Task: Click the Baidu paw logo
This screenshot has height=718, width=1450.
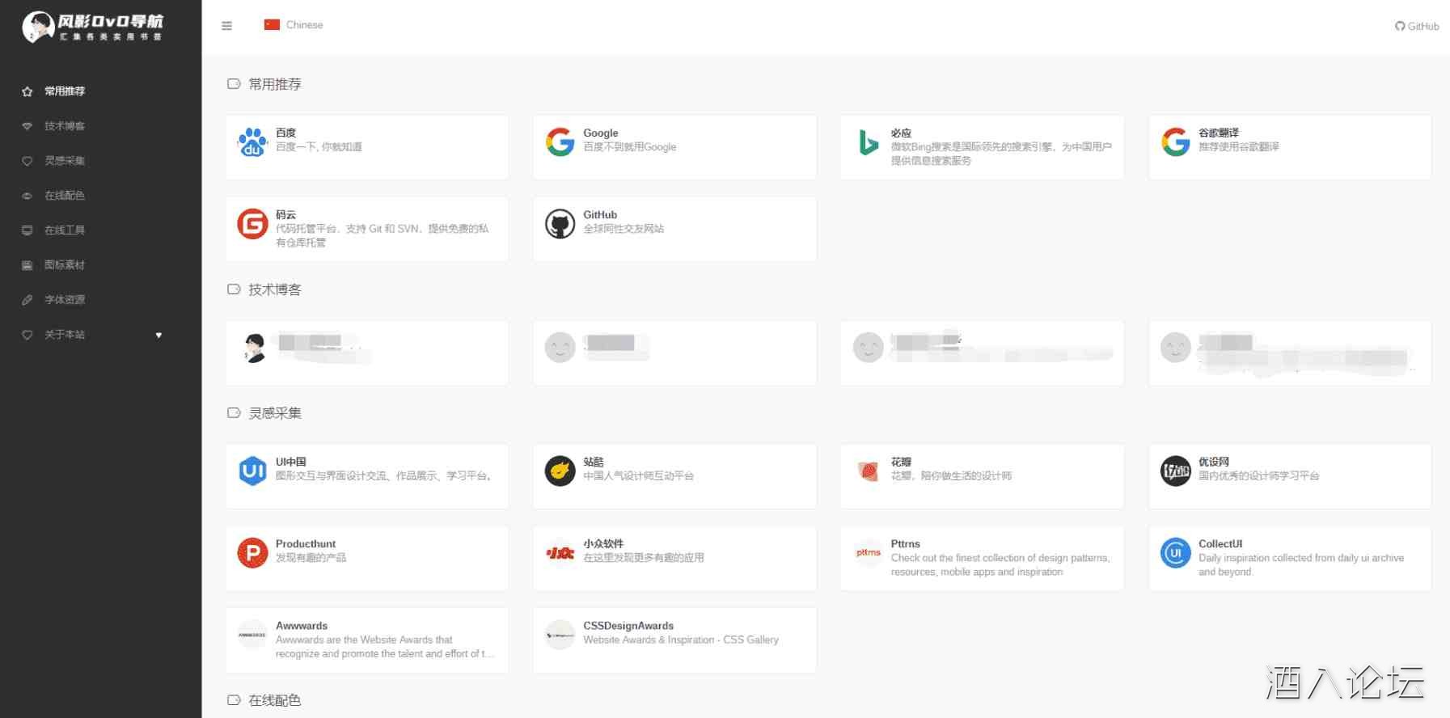Action: pos(252,141)
